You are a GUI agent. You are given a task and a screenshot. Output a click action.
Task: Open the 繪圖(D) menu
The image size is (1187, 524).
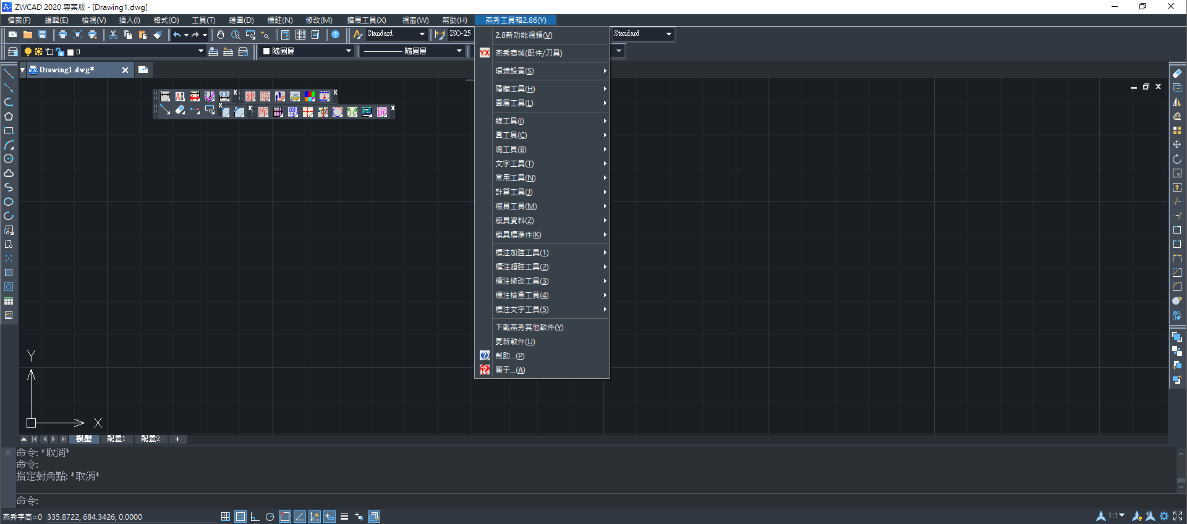click(241, 20)
